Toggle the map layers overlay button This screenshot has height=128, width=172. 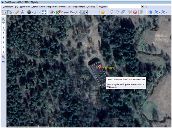(83, 12)
